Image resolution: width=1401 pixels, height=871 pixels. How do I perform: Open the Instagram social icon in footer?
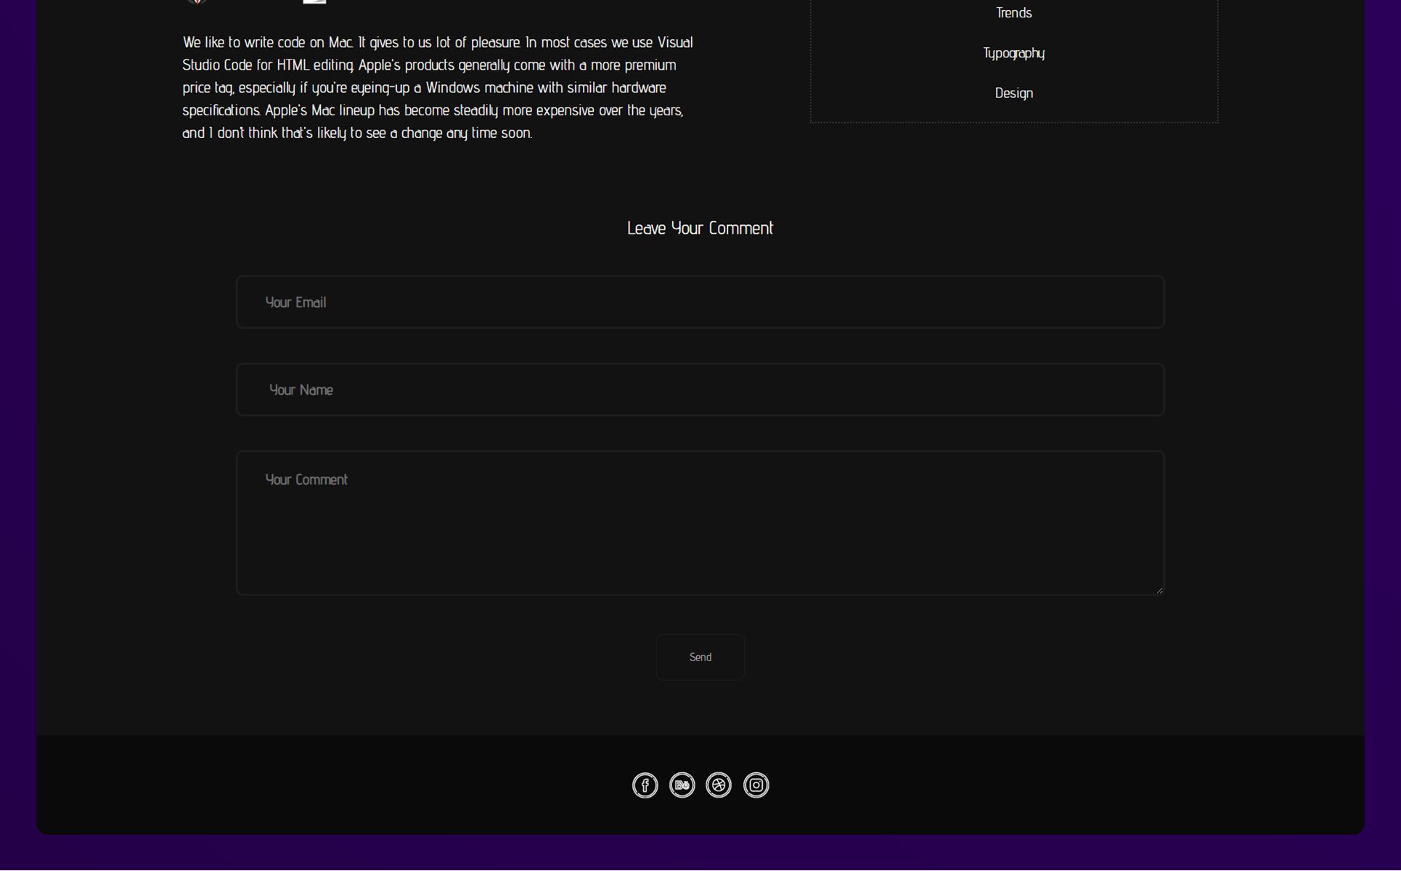click(x=756, y=785)
